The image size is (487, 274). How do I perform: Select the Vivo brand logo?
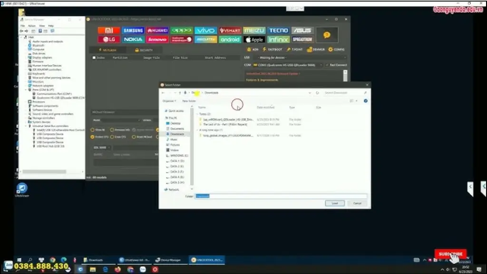tap(205, 30)
